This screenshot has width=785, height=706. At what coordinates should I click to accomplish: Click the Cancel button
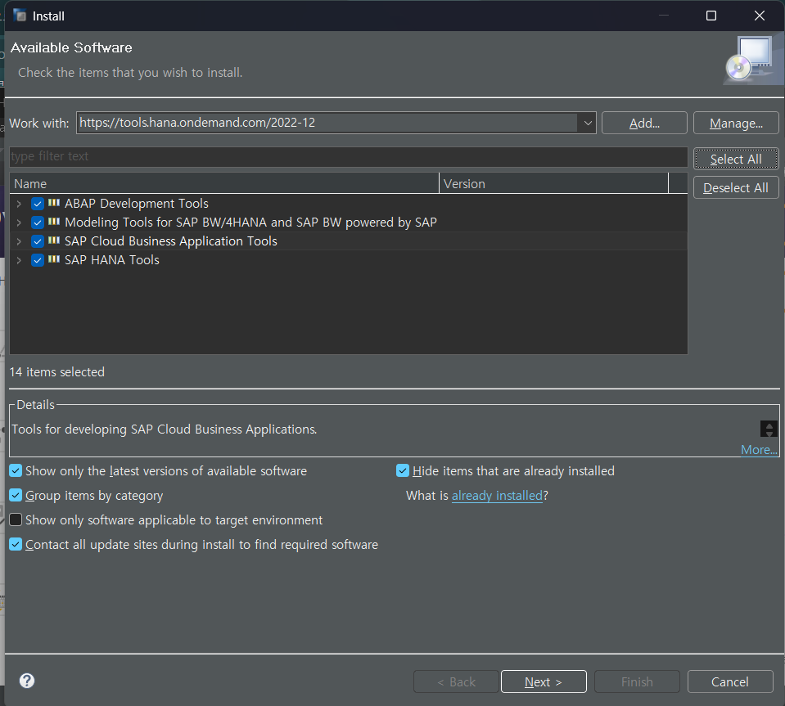pos(730,681)
